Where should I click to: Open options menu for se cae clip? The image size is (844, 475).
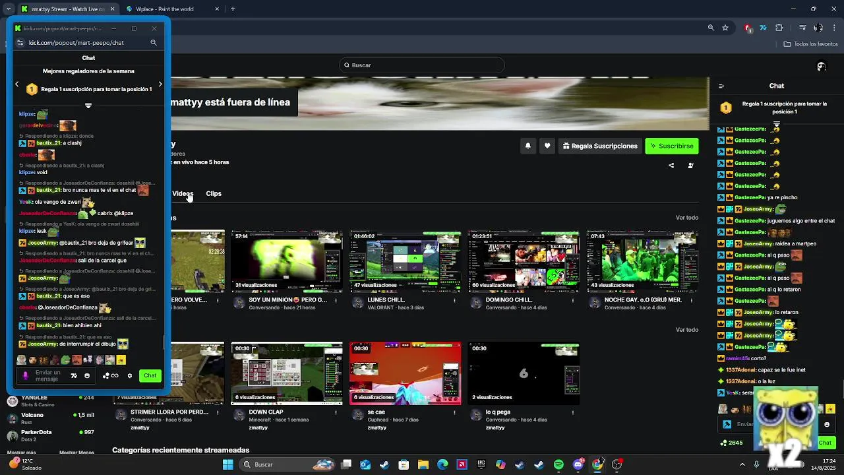pyautogui.click(x=455, y=412)
